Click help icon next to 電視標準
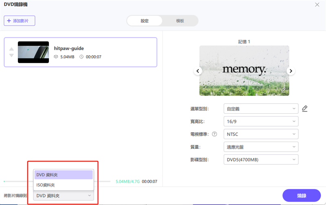The height and width of the screenshot is (205, 326). pos(214,134)
